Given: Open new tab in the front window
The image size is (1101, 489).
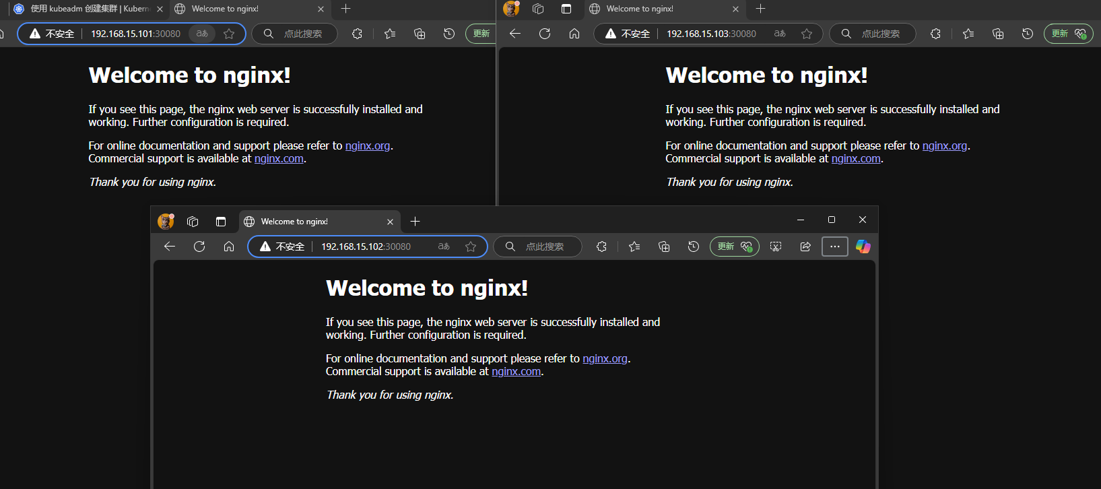Looking at the screenshot, I should 415,221.
